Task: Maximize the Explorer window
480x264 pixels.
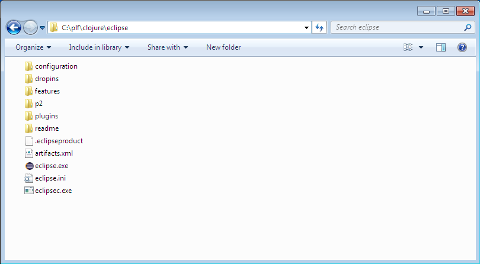Action: (x=446, y=11)
